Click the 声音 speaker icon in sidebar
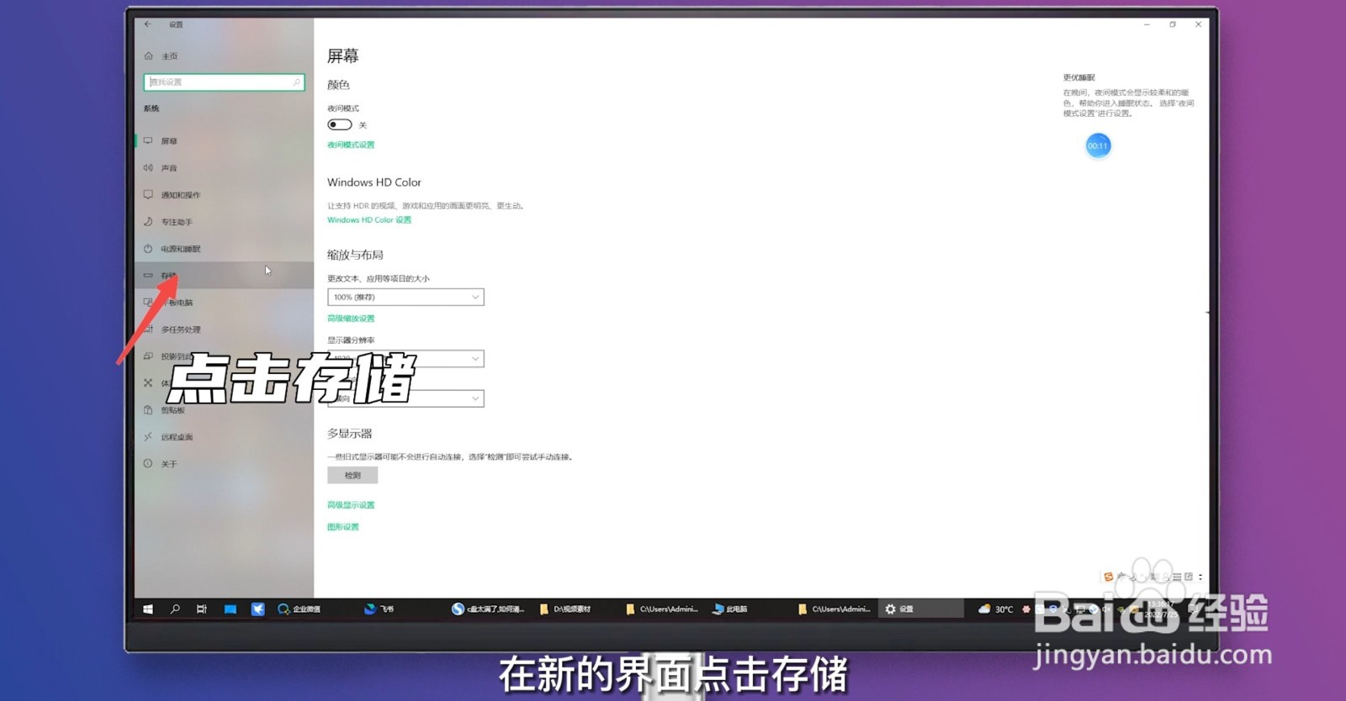Viewport: 1346px width, 701px height. pos(148,168)
